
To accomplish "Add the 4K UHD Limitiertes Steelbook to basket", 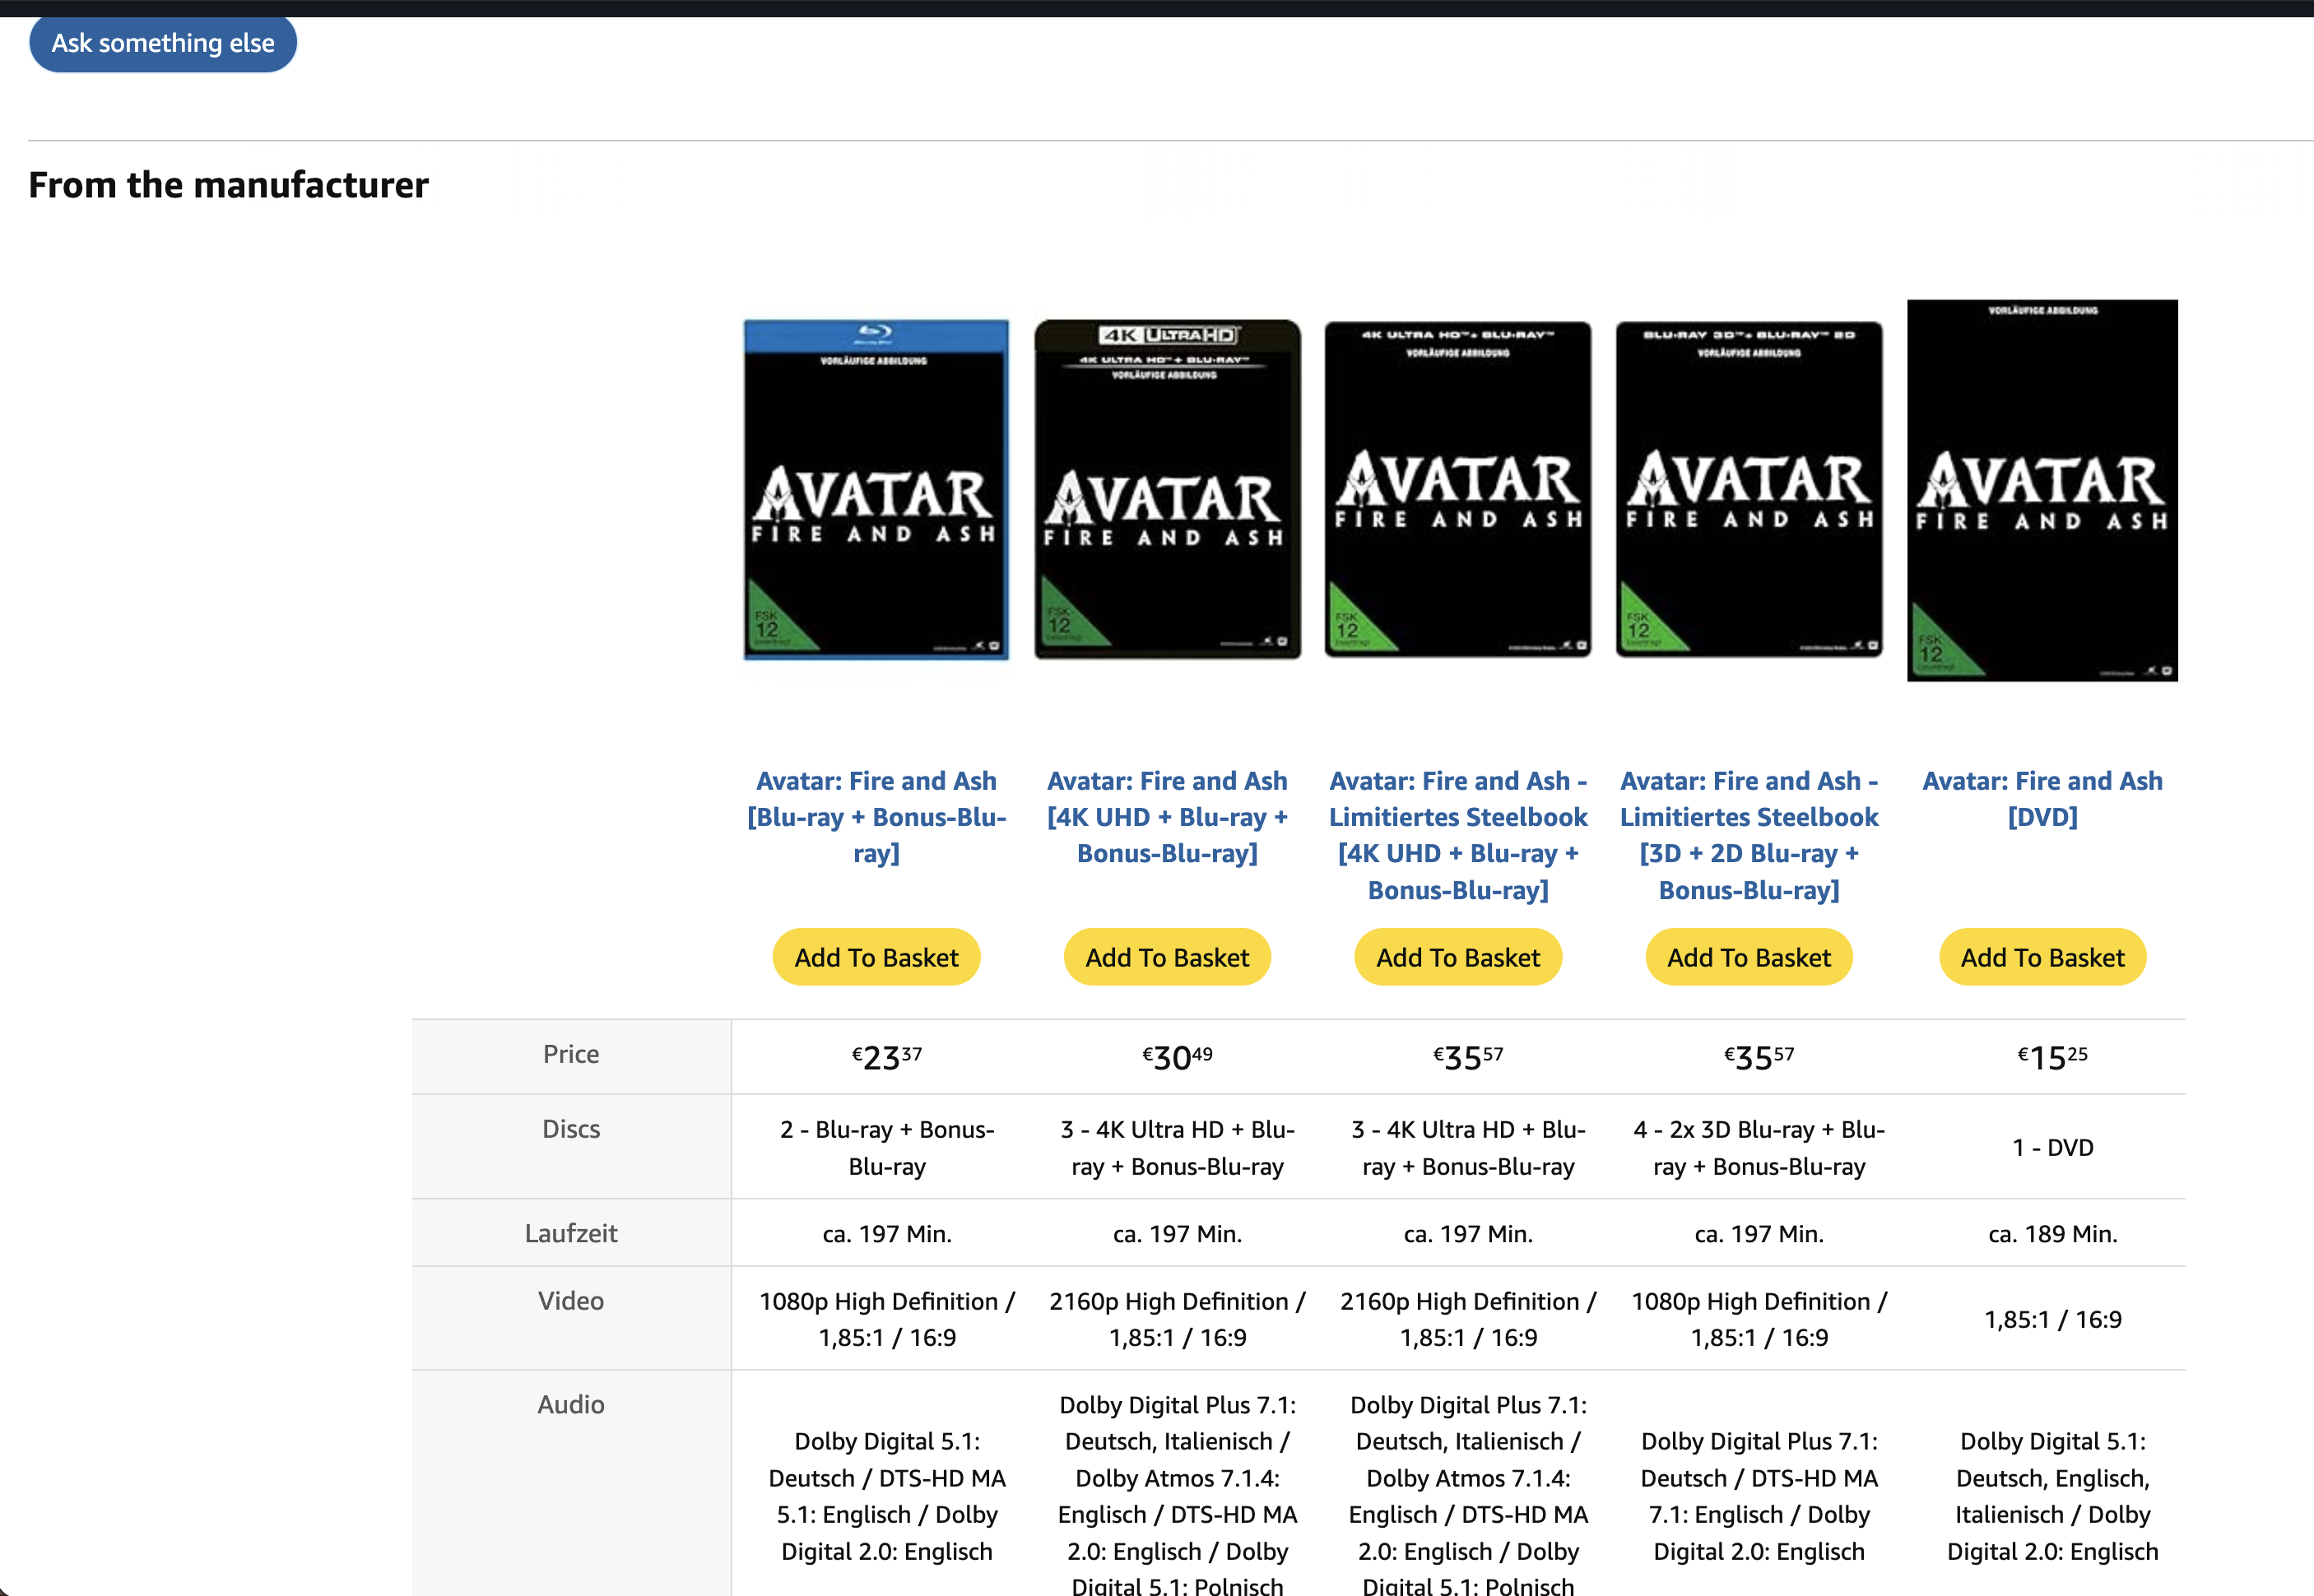I will pyautogui.click(x=1458, y=957).
